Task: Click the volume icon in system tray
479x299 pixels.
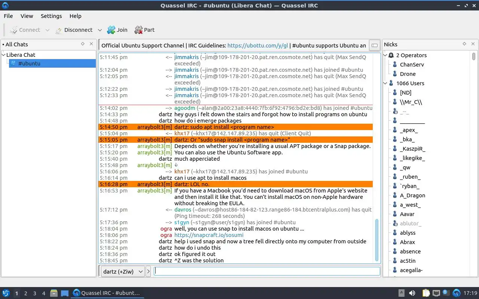Action: (x=412, y=293)
